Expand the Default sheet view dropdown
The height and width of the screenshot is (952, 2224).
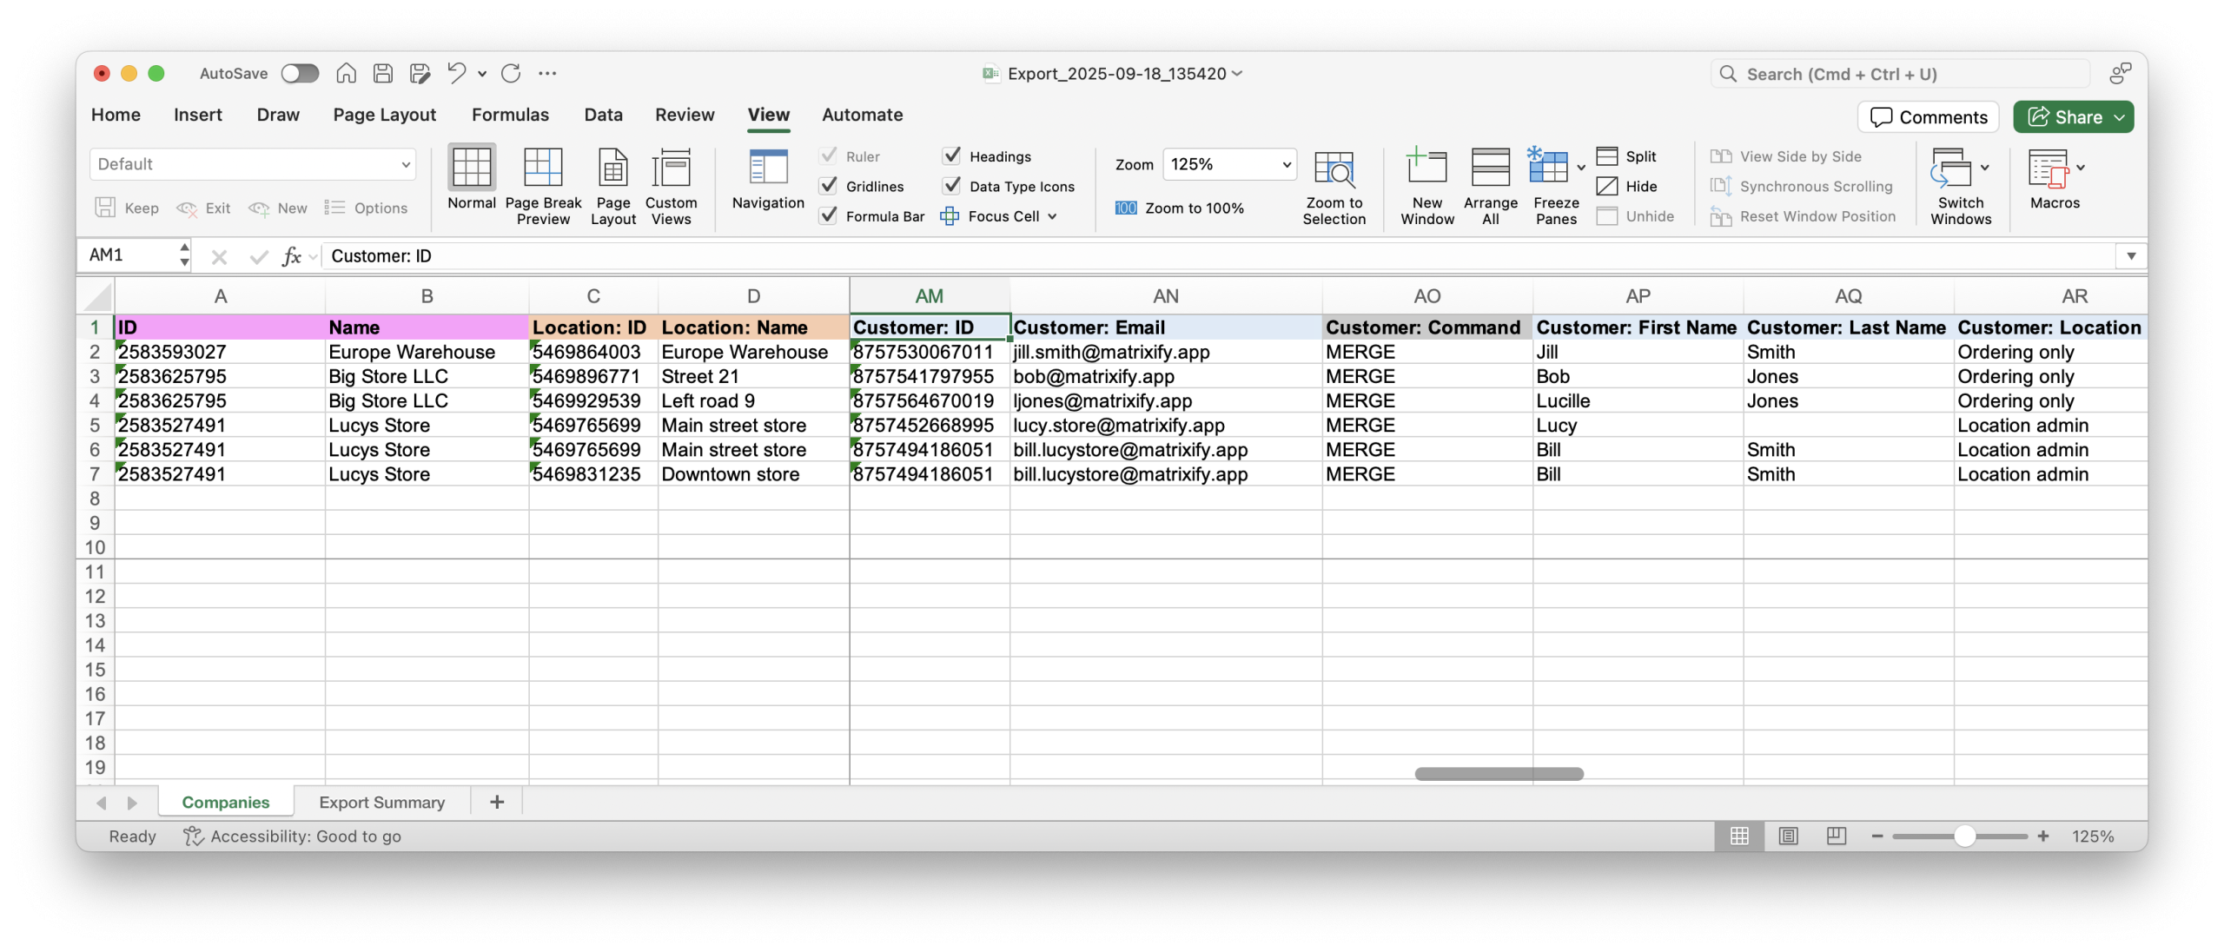(405, 164)
